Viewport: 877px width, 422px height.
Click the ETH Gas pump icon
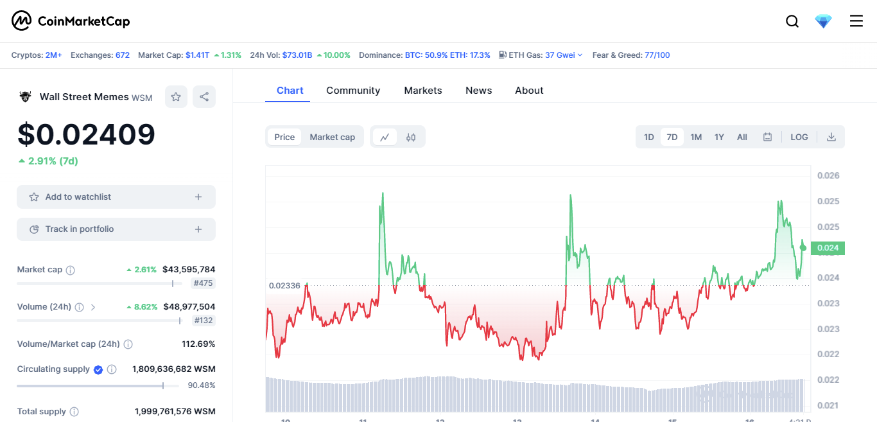pos(503,55)
